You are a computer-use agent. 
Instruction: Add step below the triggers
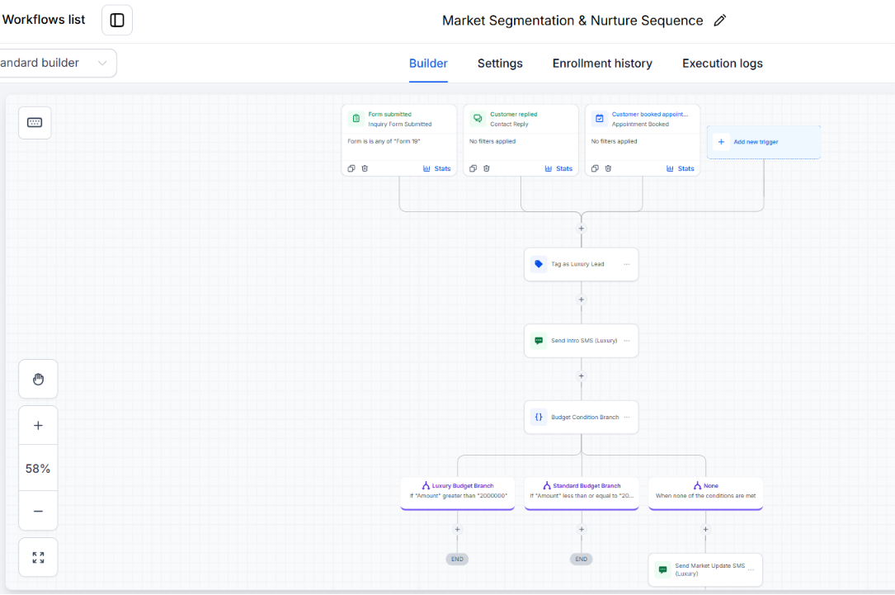(581, 229)
